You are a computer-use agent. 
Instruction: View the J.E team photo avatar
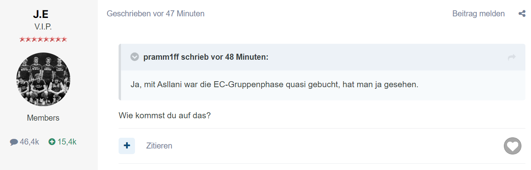click(43, 79)
